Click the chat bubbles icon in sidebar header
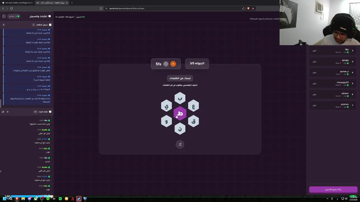The width and height of the screenshot is (360, 202). pyautogui.click(x=50, y=16)
